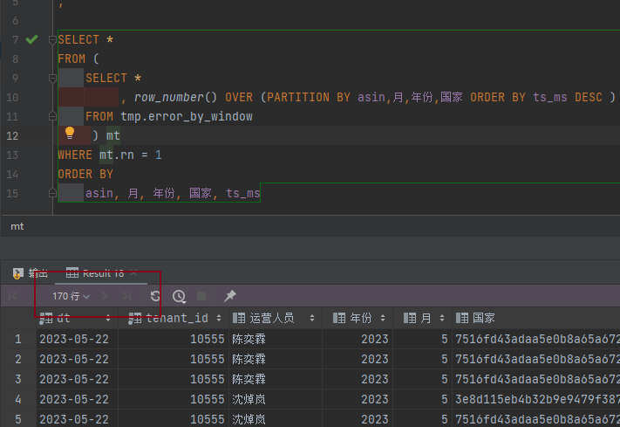Click the 3e8d115eb4b32b9e9479f387 cell in row 4
Image resolution: width=620 pixels, height=427 pixels.
(x=536, y=399)
